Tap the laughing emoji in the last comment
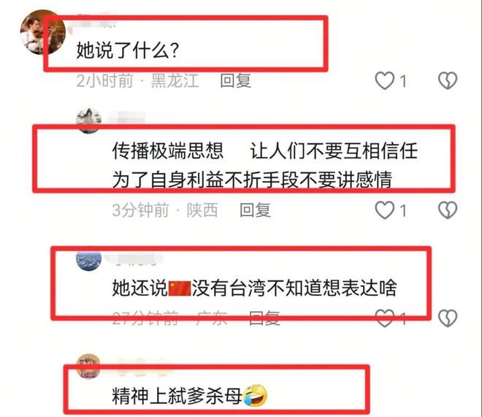Image resolution: width=482 pixels, height=417 pixels. coord(255,396)
